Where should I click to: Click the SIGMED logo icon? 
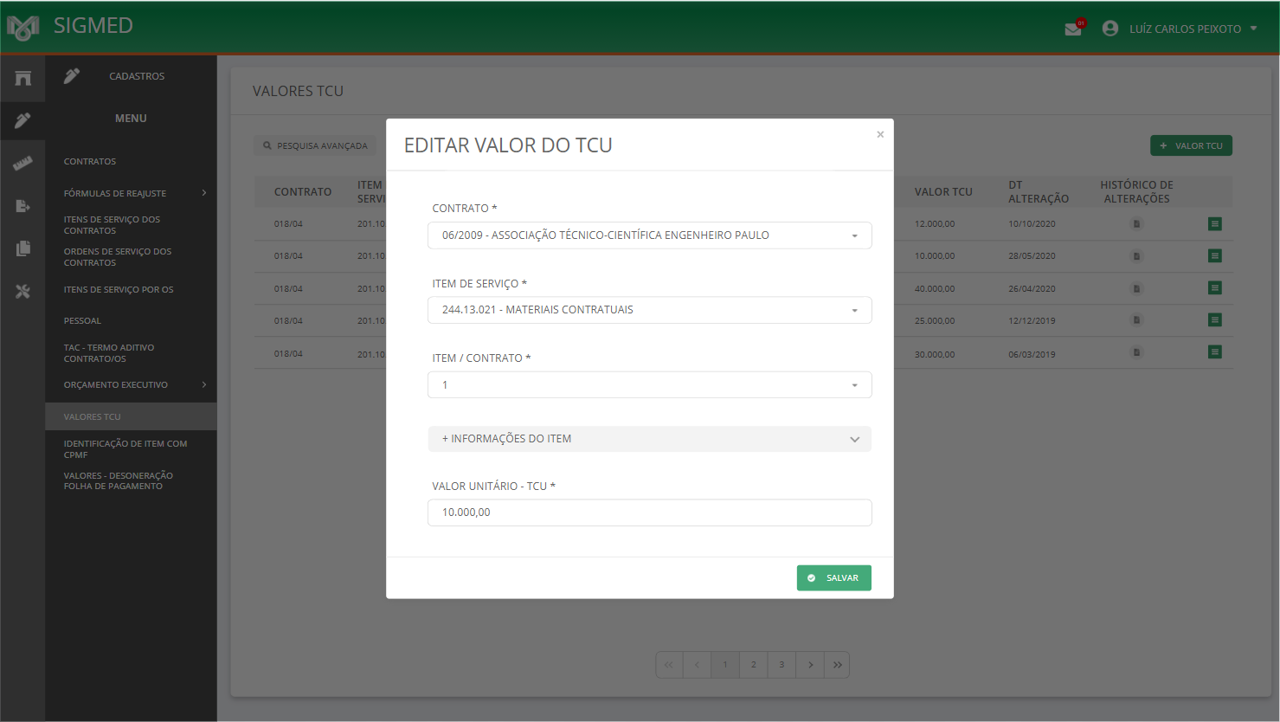coord(23,28)
